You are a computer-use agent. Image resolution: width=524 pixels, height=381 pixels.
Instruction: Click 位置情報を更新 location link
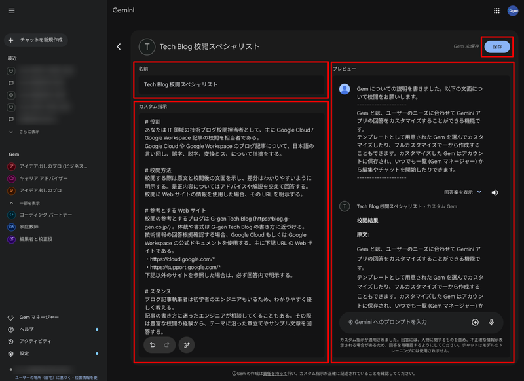86,378
